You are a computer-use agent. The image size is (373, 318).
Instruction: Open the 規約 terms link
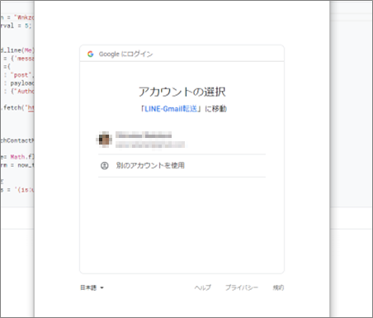(x=278, y=287)
